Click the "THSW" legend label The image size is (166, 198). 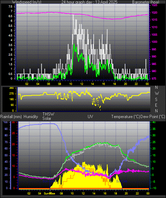(48, 114)
